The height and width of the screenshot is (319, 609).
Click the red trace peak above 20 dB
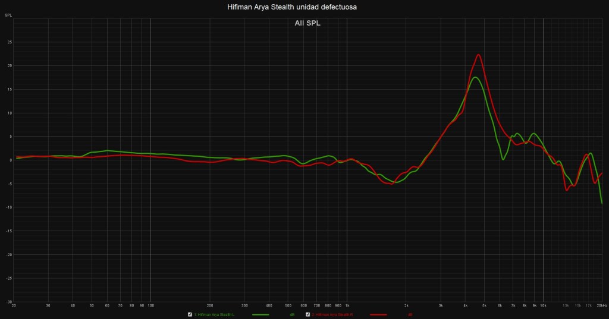coord(478,55)
